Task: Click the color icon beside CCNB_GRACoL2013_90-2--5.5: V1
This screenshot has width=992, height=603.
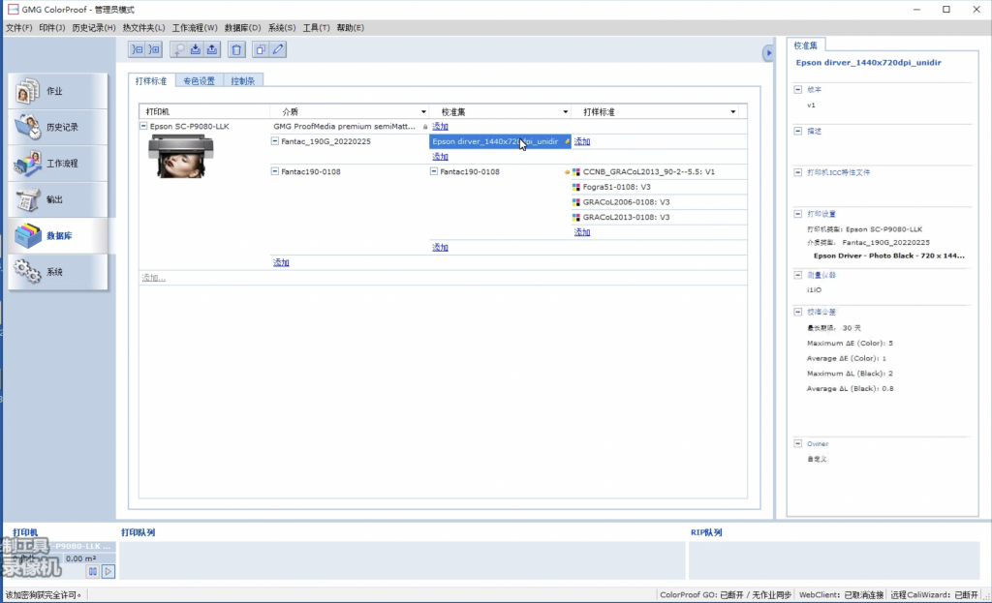Action: click(575, 172)
